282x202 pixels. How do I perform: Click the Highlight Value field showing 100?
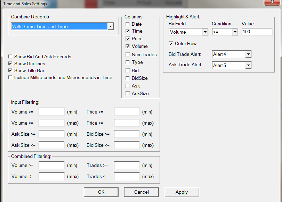pos(257,32)
